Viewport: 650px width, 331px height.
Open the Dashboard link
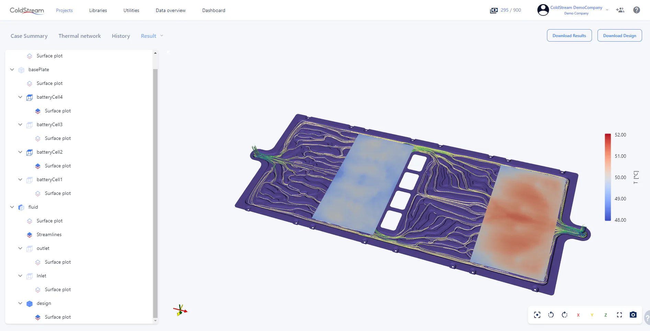pos(214,10)
